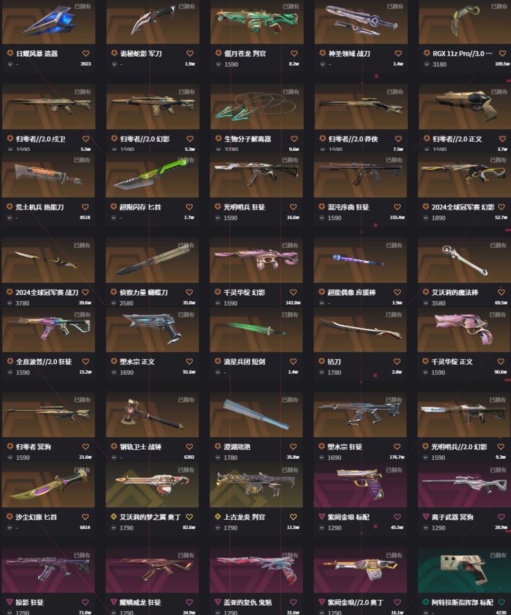Click tier icon beside 超限闪存 匕首
Image resolution: width=511 pixels, height=615 pixels.
point(114,207)
